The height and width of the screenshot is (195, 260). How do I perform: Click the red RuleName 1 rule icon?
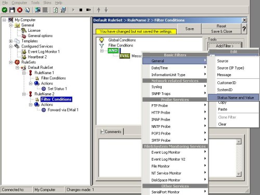coord(31,73)
